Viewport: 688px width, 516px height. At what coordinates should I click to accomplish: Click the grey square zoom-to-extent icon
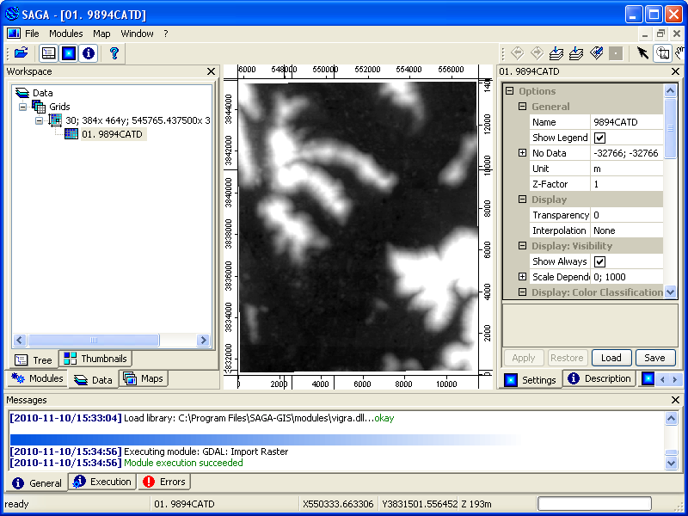[x=616, y=53]
